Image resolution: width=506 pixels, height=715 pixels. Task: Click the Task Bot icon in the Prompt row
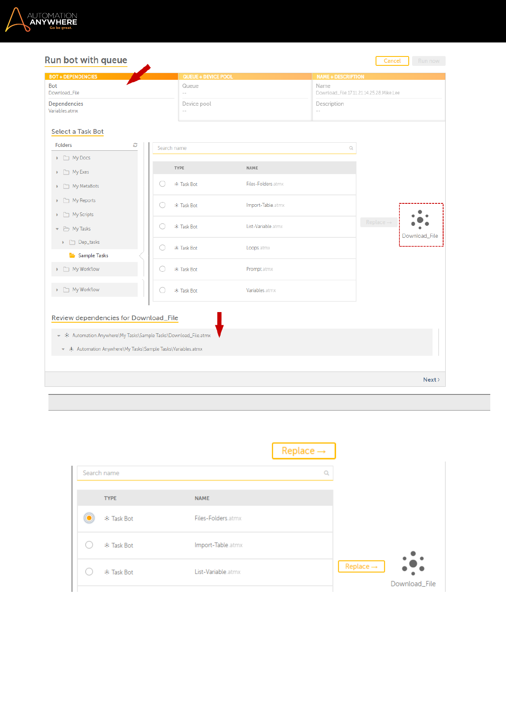[176, 269]
